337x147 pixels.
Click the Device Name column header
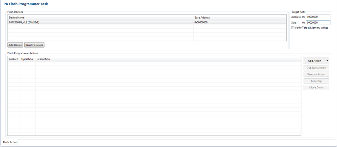pos(101,18)
